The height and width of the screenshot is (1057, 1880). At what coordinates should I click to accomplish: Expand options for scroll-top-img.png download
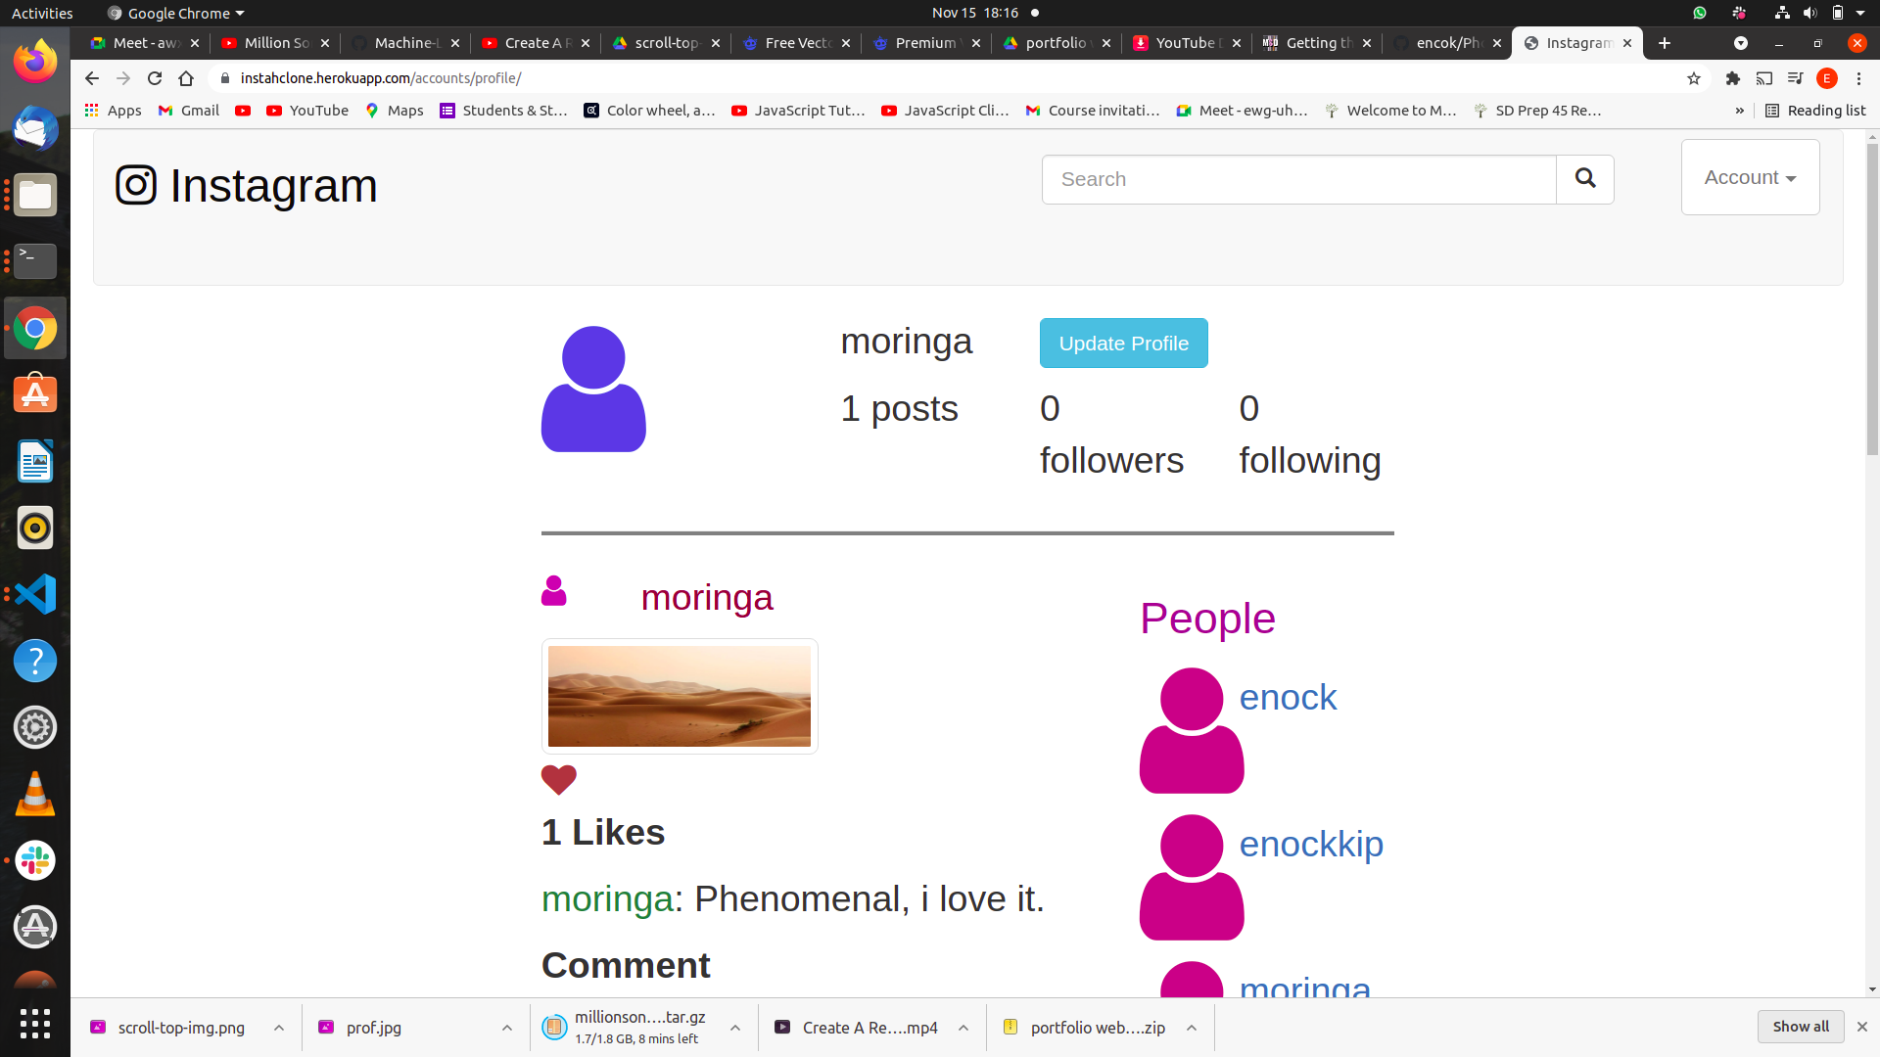tap(279, 1028)
